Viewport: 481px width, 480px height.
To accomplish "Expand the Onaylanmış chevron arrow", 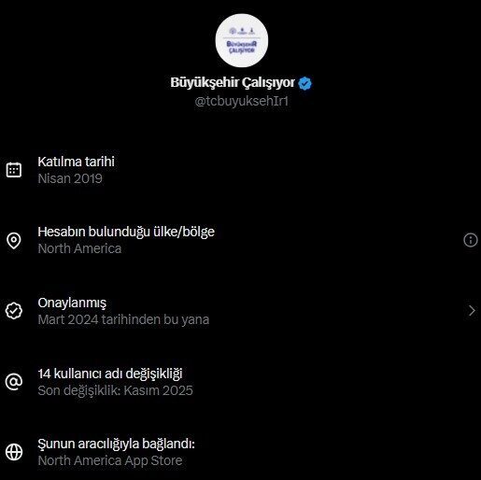I will [x=472, y=311].
